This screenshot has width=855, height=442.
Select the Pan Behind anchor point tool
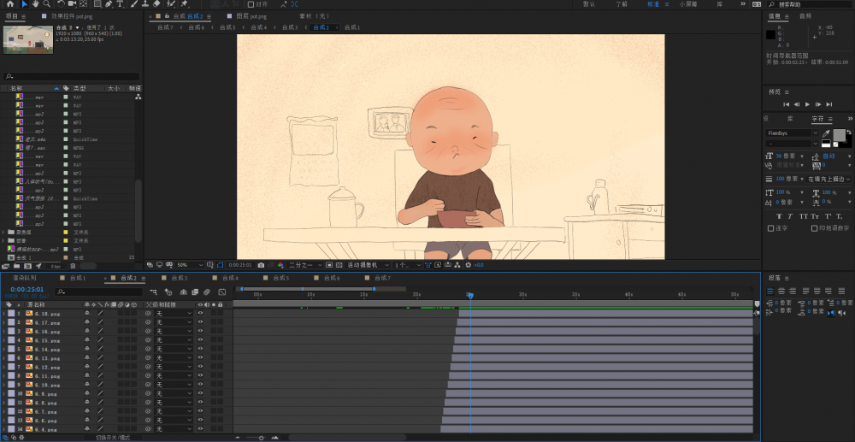83,3
